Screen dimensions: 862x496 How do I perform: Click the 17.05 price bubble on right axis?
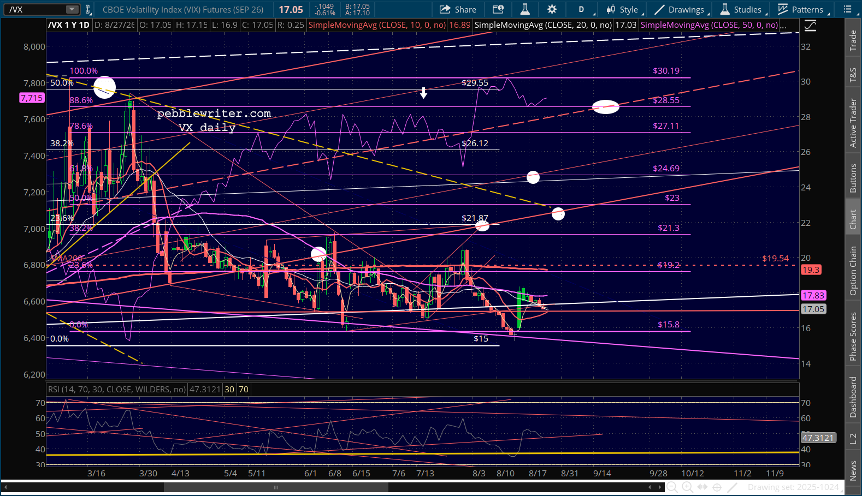(x=813, y=309)
